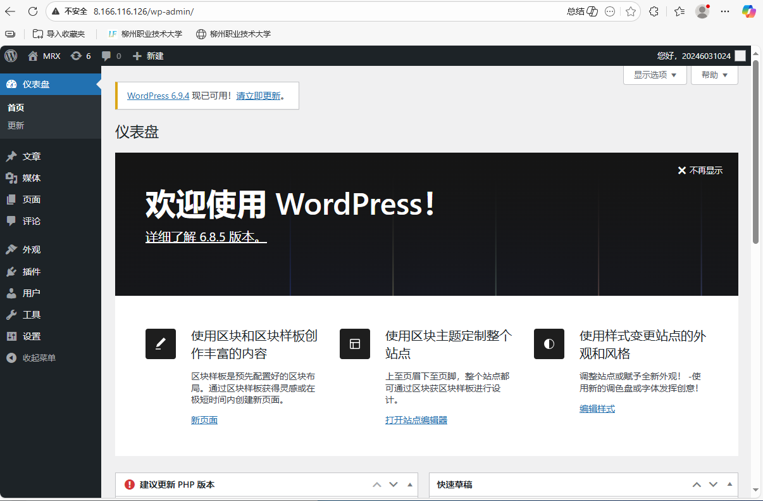The width and height of the screenshot is (763, 501).
Task: Click the 编辑样式 link
Action: [597, 409]
